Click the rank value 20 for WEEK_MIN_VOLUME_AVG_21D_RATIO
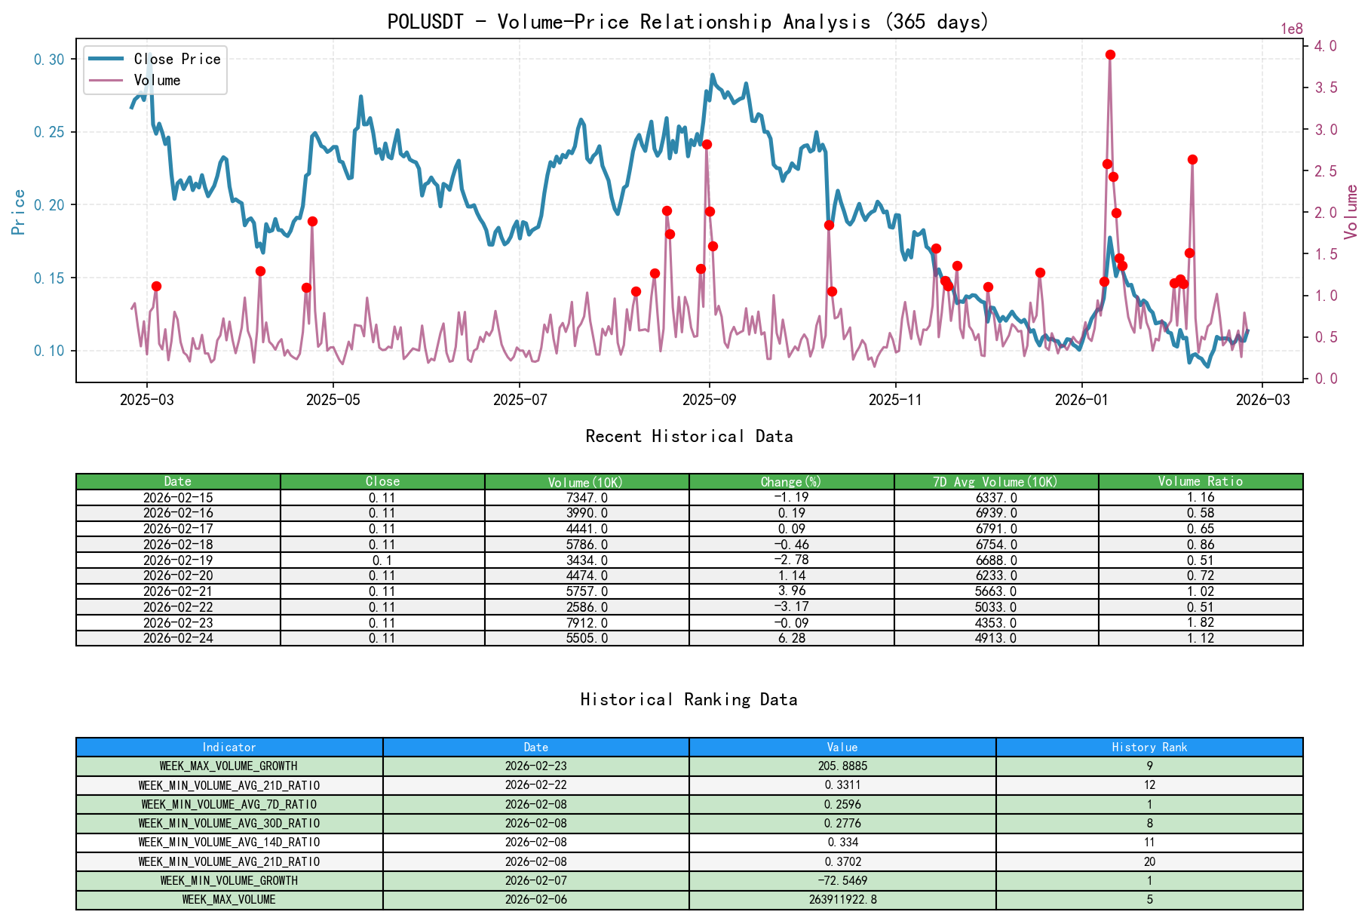1371x921 pixels. 1149,861
